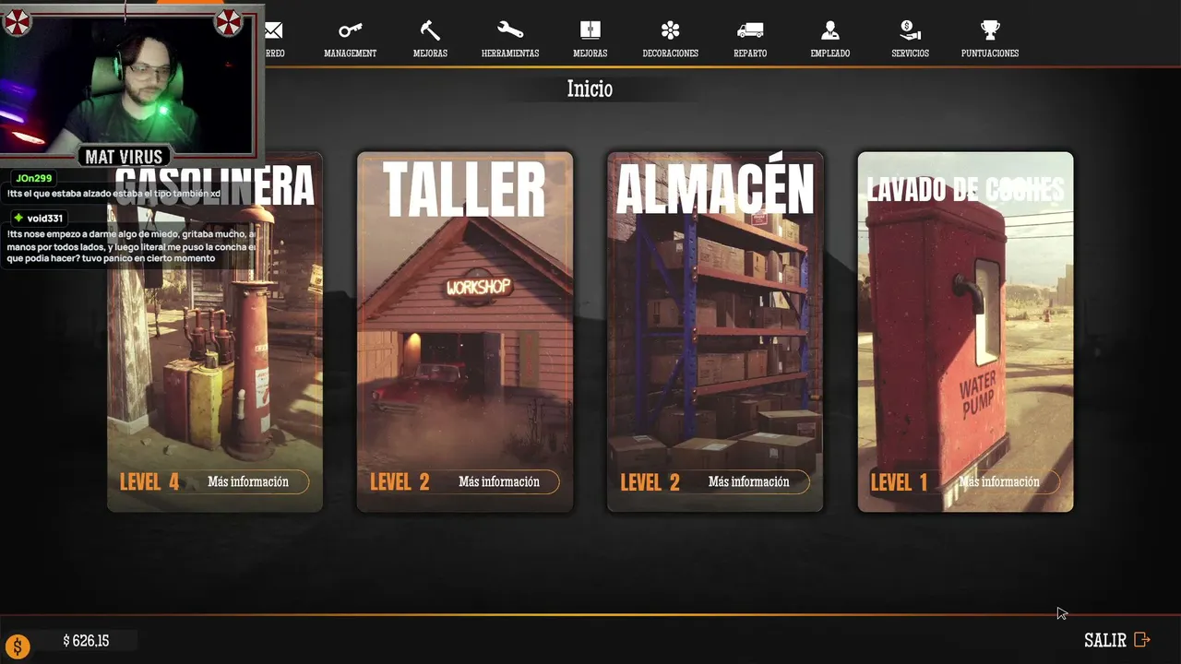Click the TALLER card title

click(x=464, y=191)
